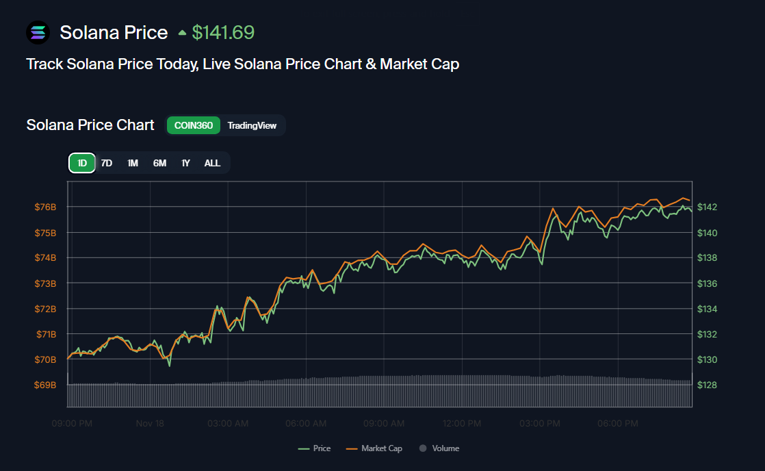Select the 7D time range
The width and height of the screenshot is (765, 471).
pos(107,163)
